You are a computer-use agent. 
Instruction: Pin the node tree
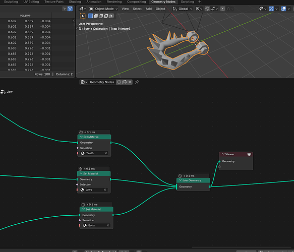(137, 82)
